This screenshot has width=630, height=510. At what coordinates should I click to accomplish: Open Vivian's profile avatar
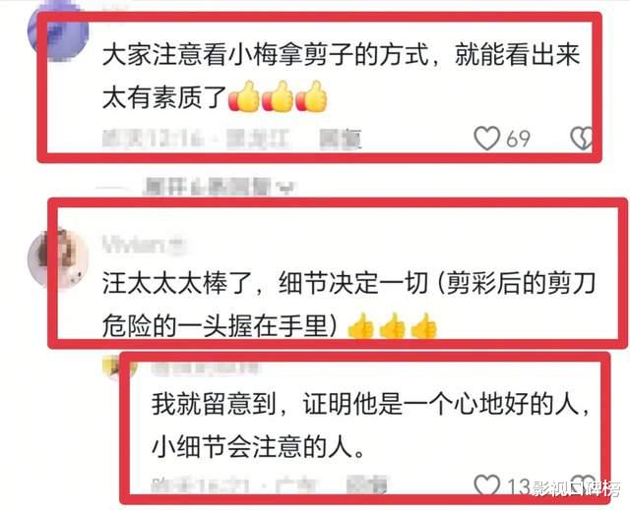coord(58,257)
